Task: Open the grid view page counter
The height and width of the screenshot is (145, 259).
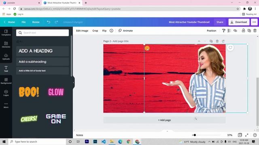Action: click(x=240, y=135)
